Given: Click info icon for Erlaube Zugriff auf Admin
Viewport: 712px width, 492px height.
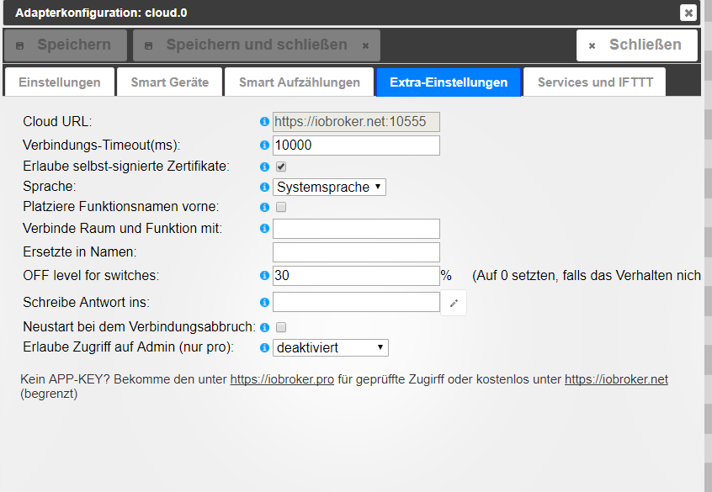Looking at the screenshot, I should coord(265,347).
